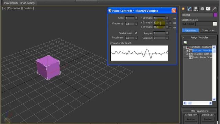Click the Ramp out spinner arrows
Screen dimensions: 220x124
coord(167,38)
